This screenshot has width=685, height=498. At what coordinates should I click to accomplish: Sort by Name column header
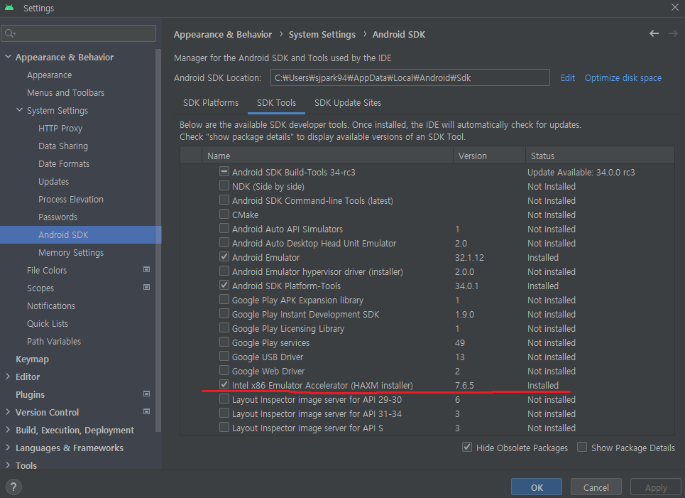327,156
